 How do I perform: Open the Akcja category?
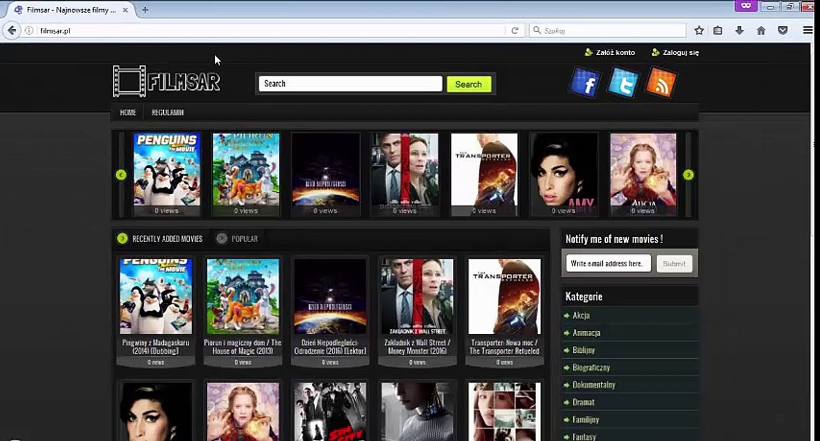click(x=581, y=315)
